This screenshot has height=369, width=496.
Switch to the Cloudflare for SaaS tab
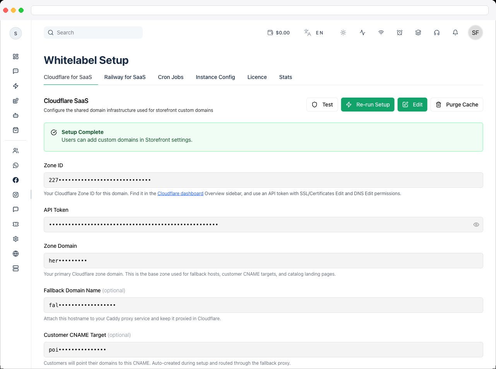tap(68, 77)
